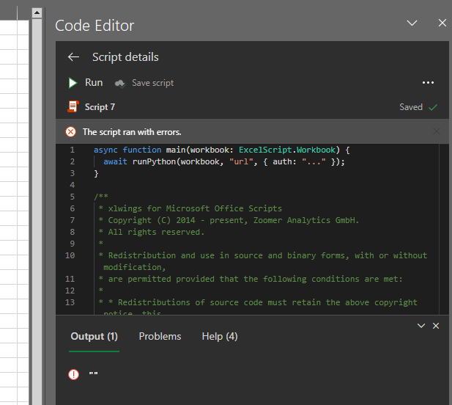Click ExcelScript.Workbook type on line 1
Image resolution: width=452 pixels, height=405 pixels.
287,150
